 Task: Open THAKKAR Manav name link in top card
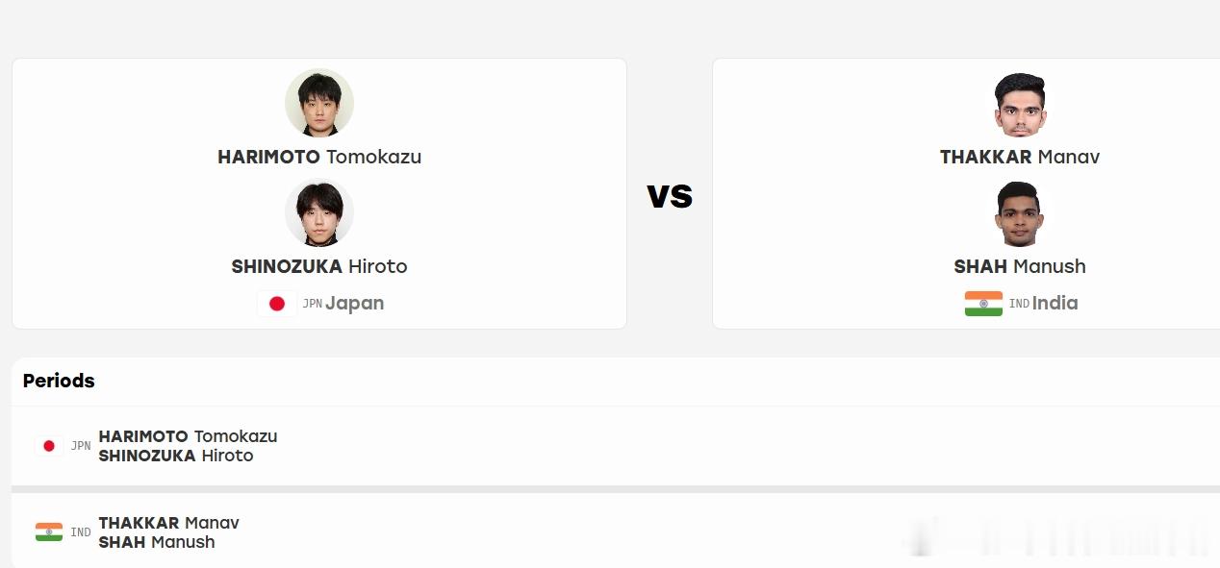[x=1020, y=157]
